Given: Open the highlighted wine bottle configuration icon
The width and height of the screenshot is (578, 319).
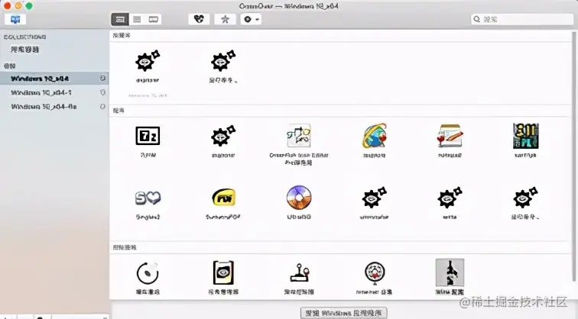Looking at the screenshot, I should coord(450,272).
